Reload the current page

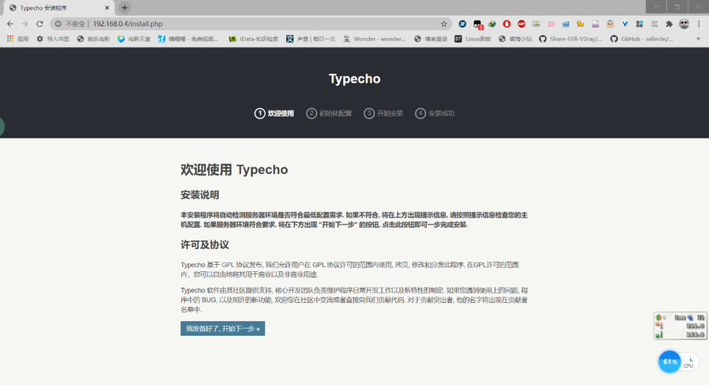coord(40,24)
